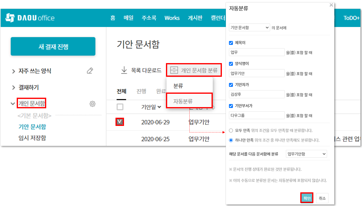This screenshot has height=206, width=362.
Task: Toggle the 기안자가 condition checkbox
Action: [x=231, y=85]
